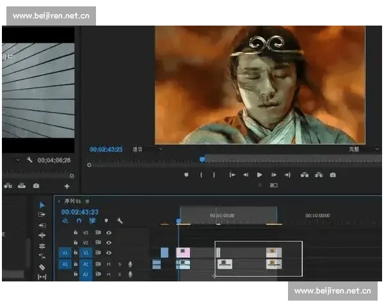Lock audio track A2
Viewport: 384px width, 307px height.
76,274
